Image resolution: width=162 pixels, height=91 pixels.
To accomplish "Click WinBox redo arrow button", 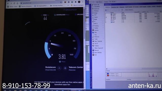I will click(93, 2).
